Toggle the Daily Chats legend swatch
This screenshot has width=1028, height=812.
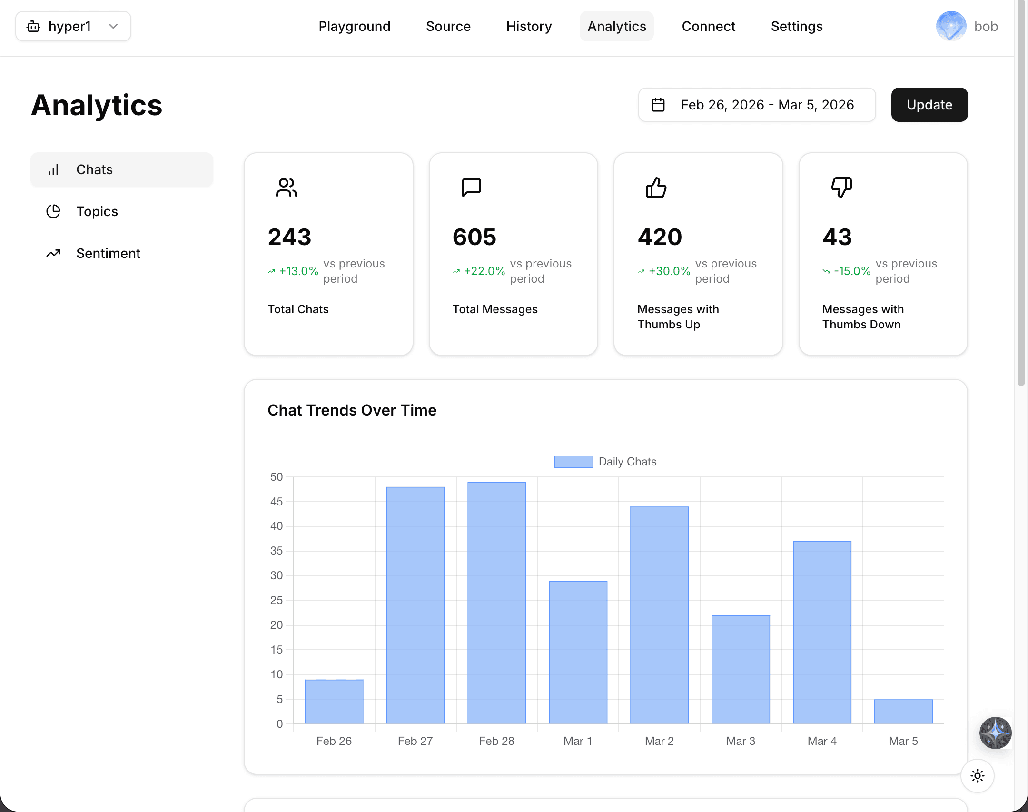573,462
